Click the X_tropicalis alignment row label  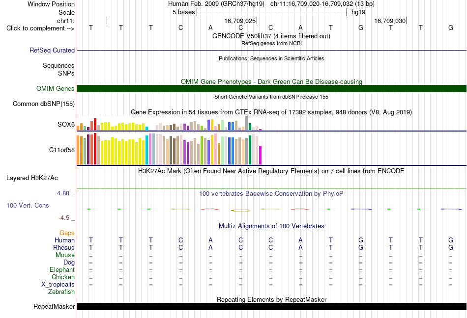pyautogui.click(x=58, y=285)
